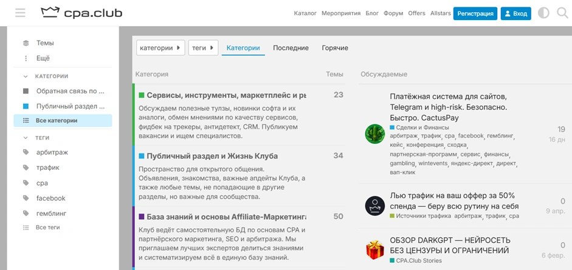Switch to the Горячие tab

(335, 48)
